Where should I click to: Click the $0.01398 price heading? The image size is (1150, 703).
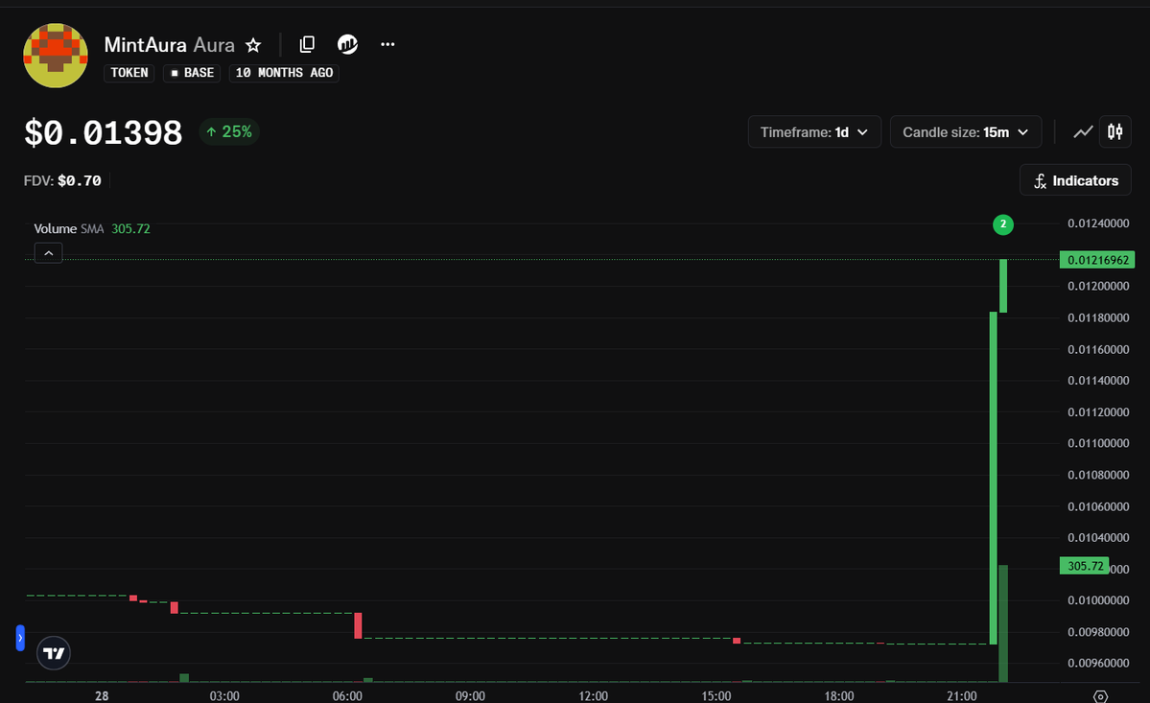click(x=104, y=132)
